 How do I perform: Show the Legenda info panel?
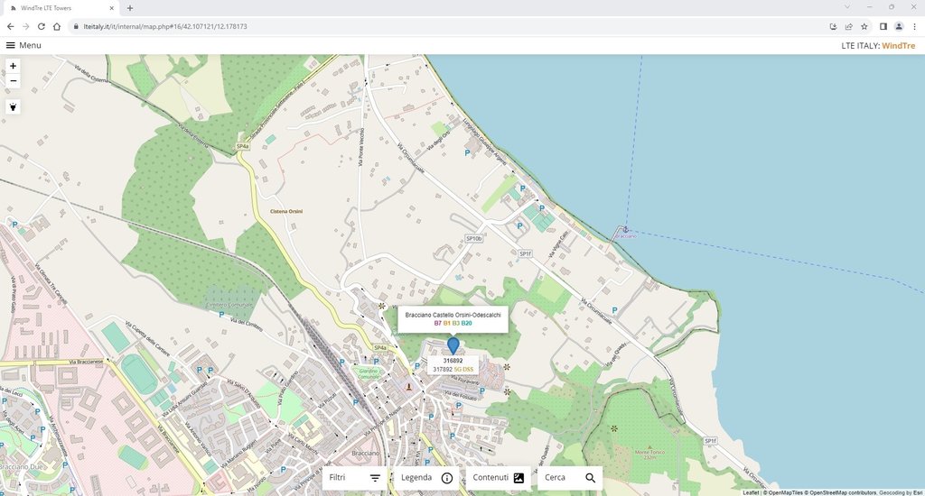click(426, 478)
